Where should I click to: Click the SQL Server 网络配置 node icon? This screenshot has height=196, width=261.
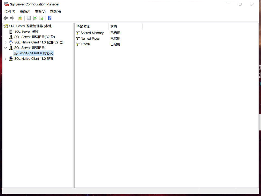click(x=11, y=48)
